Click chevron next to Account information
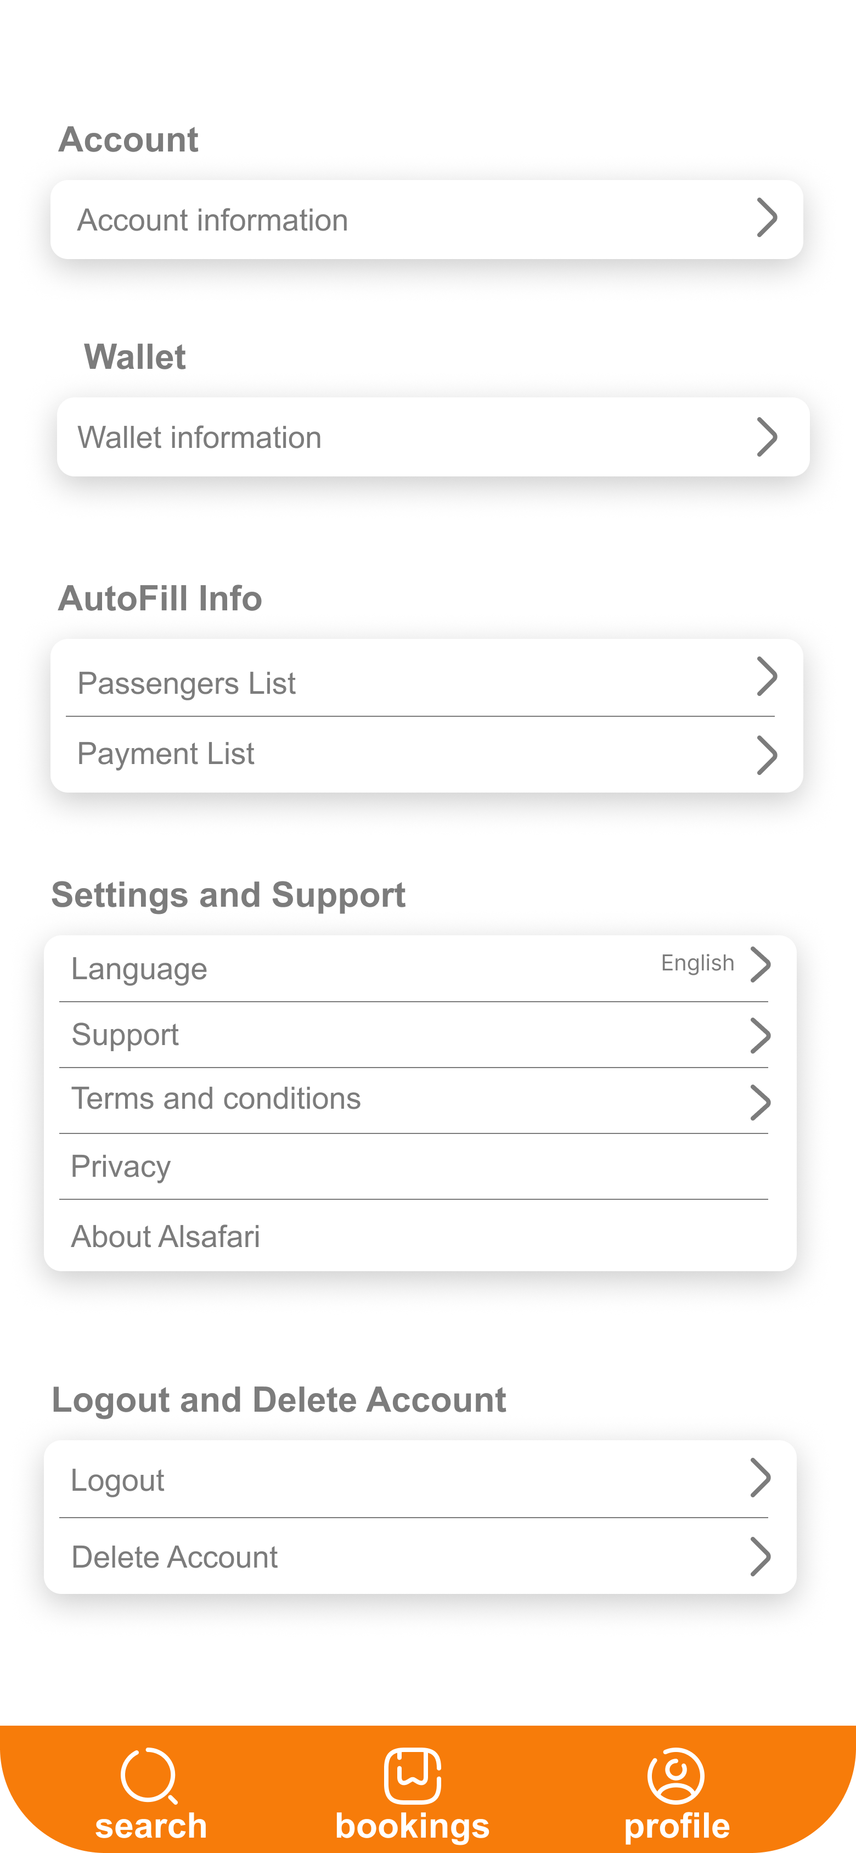 coord(767,218)
